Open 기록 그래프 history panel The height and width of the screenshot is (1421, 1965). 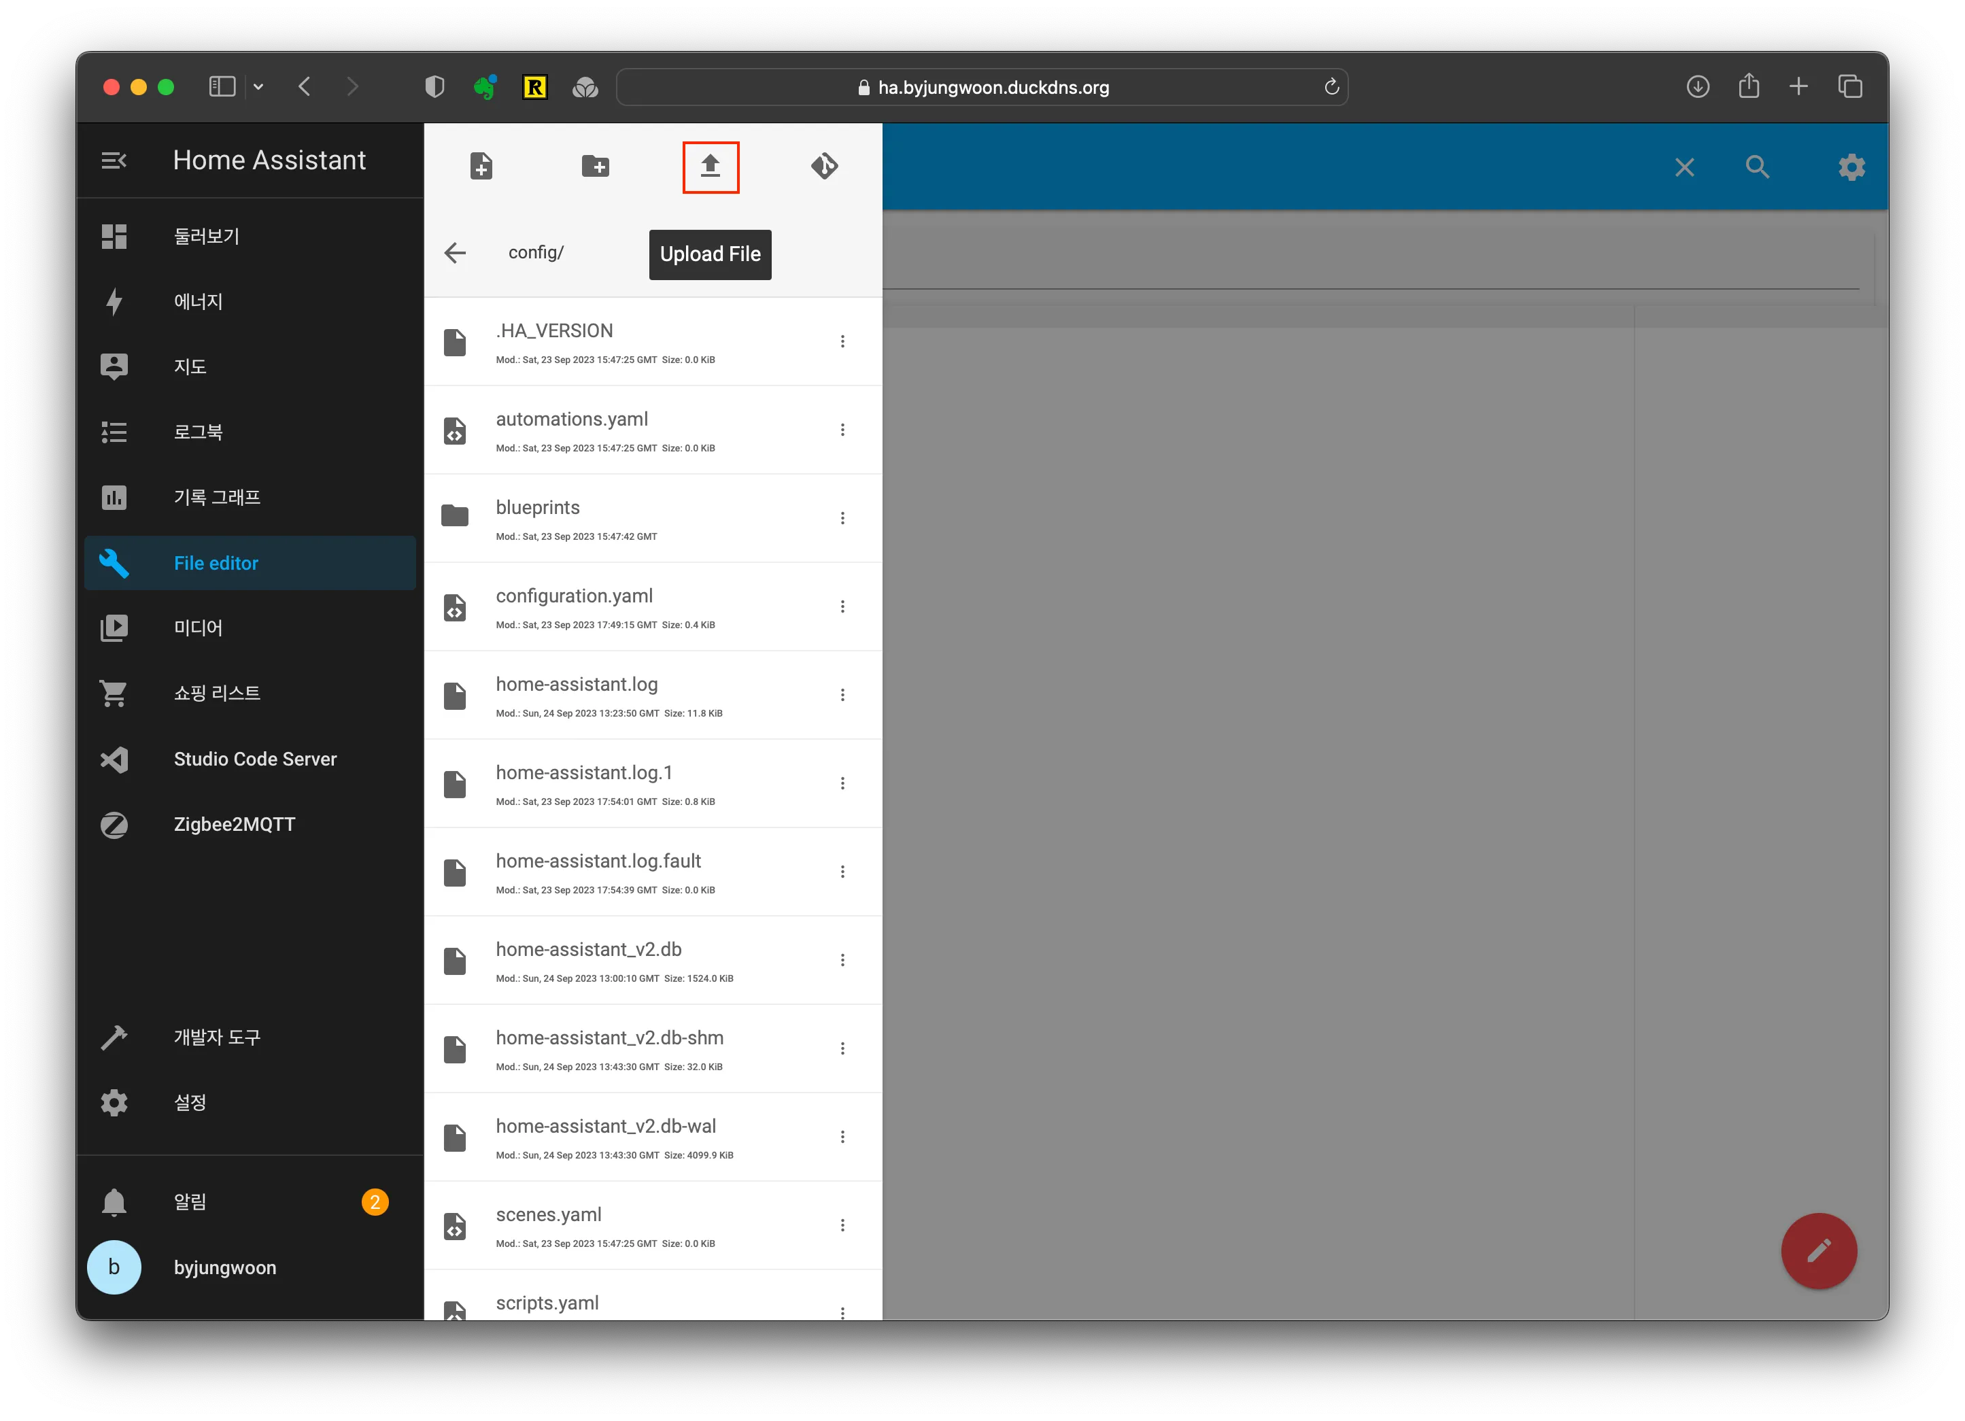pos(250,498)
